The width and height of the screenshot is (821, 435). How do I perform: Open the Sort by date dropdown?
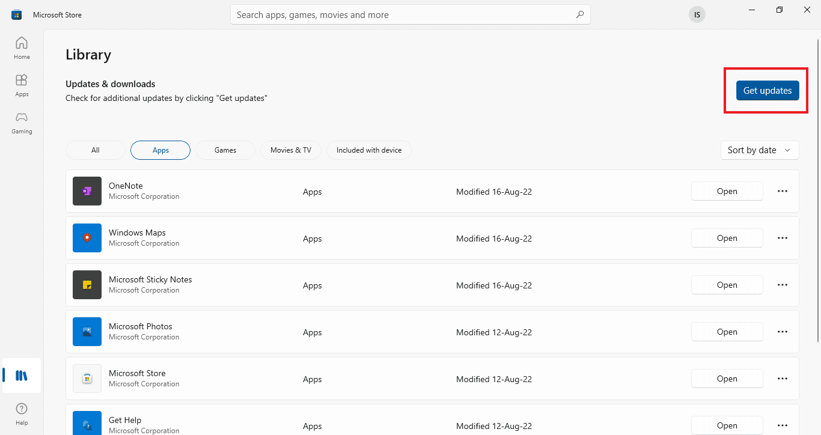[x=759, y=150]
